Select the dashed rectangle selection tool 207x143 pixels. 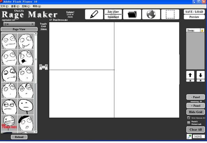coord(170,14)
